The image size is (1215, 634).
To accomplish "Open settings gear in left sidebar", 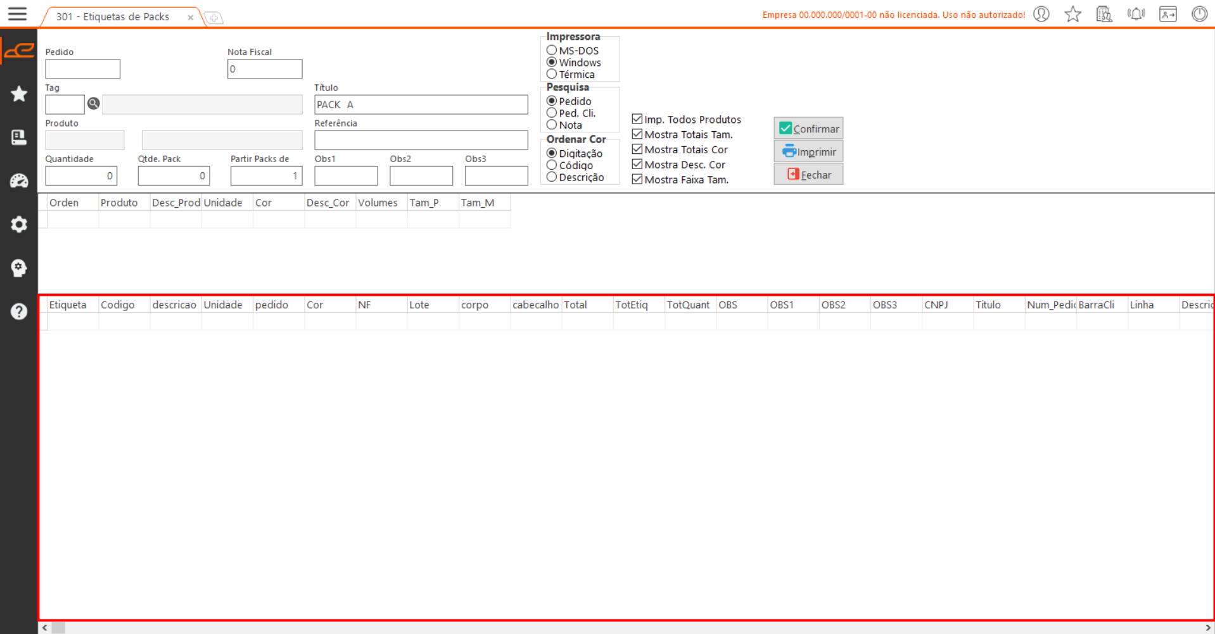I will [19, 224].
